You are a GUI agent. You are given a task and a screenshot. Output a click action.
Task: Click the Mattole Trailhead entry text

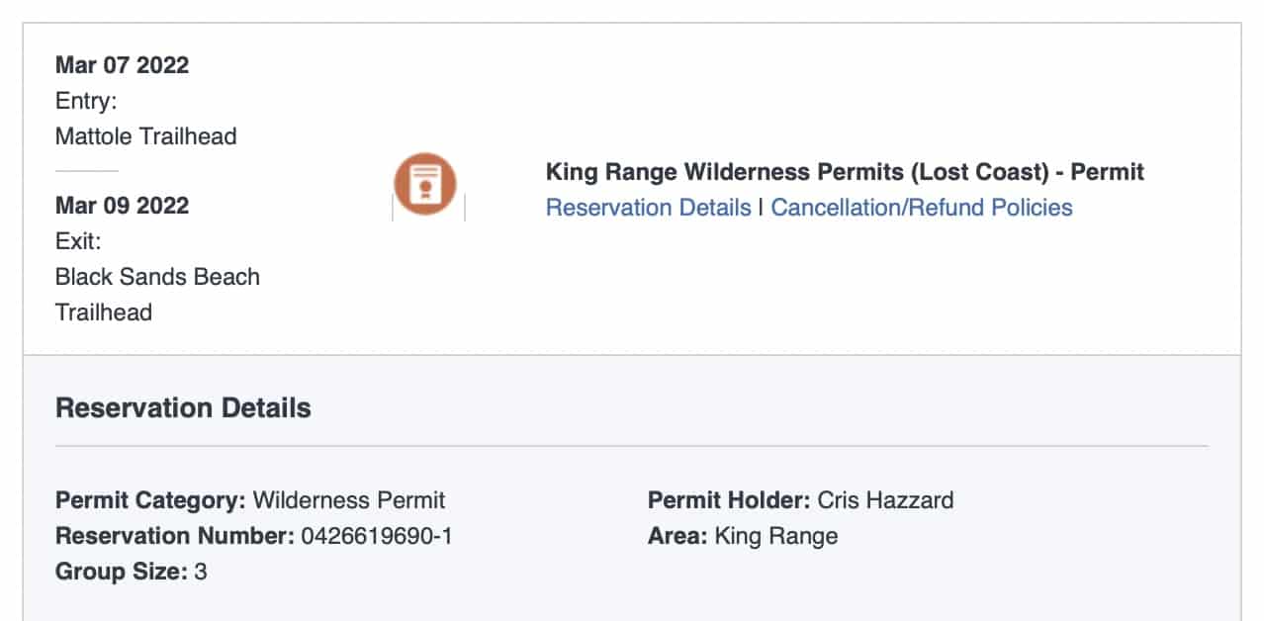[145, 136]
